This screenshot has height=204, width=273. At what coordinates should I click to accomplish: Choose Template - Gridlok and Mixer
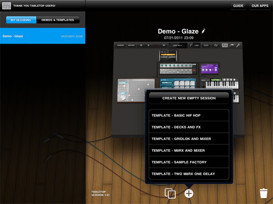(x=189, y=139)
